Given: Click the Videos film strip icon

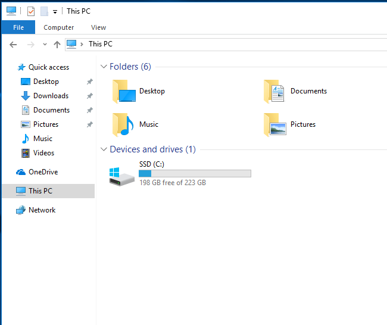Looking at the screenshot, I should [x=26, y=153].
